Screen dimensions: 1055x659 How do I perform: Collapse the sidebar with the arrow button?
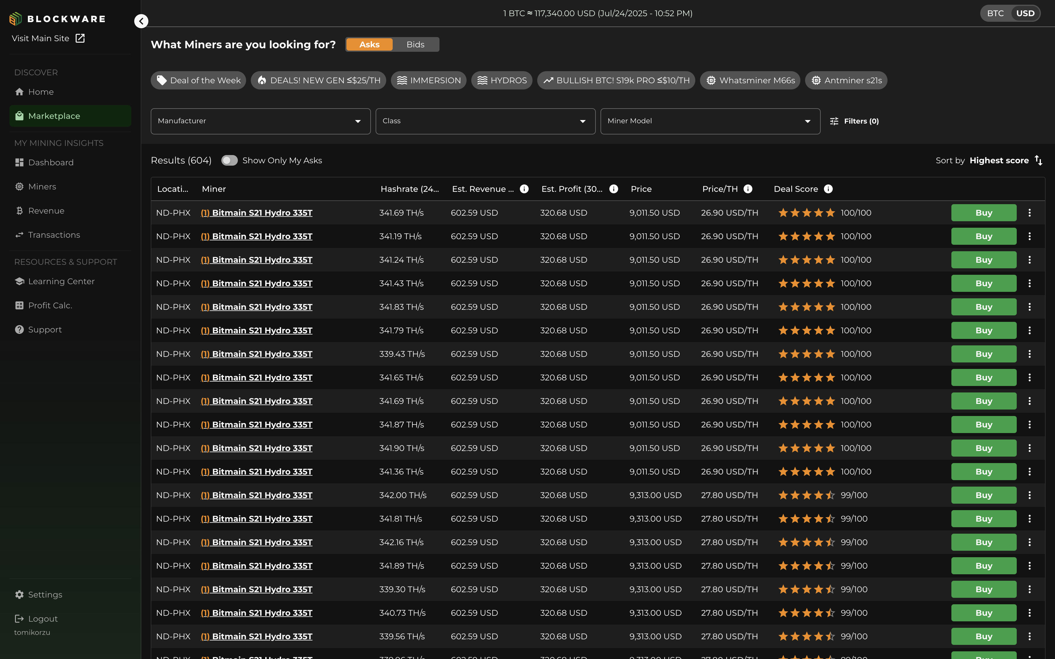[141, 21]
